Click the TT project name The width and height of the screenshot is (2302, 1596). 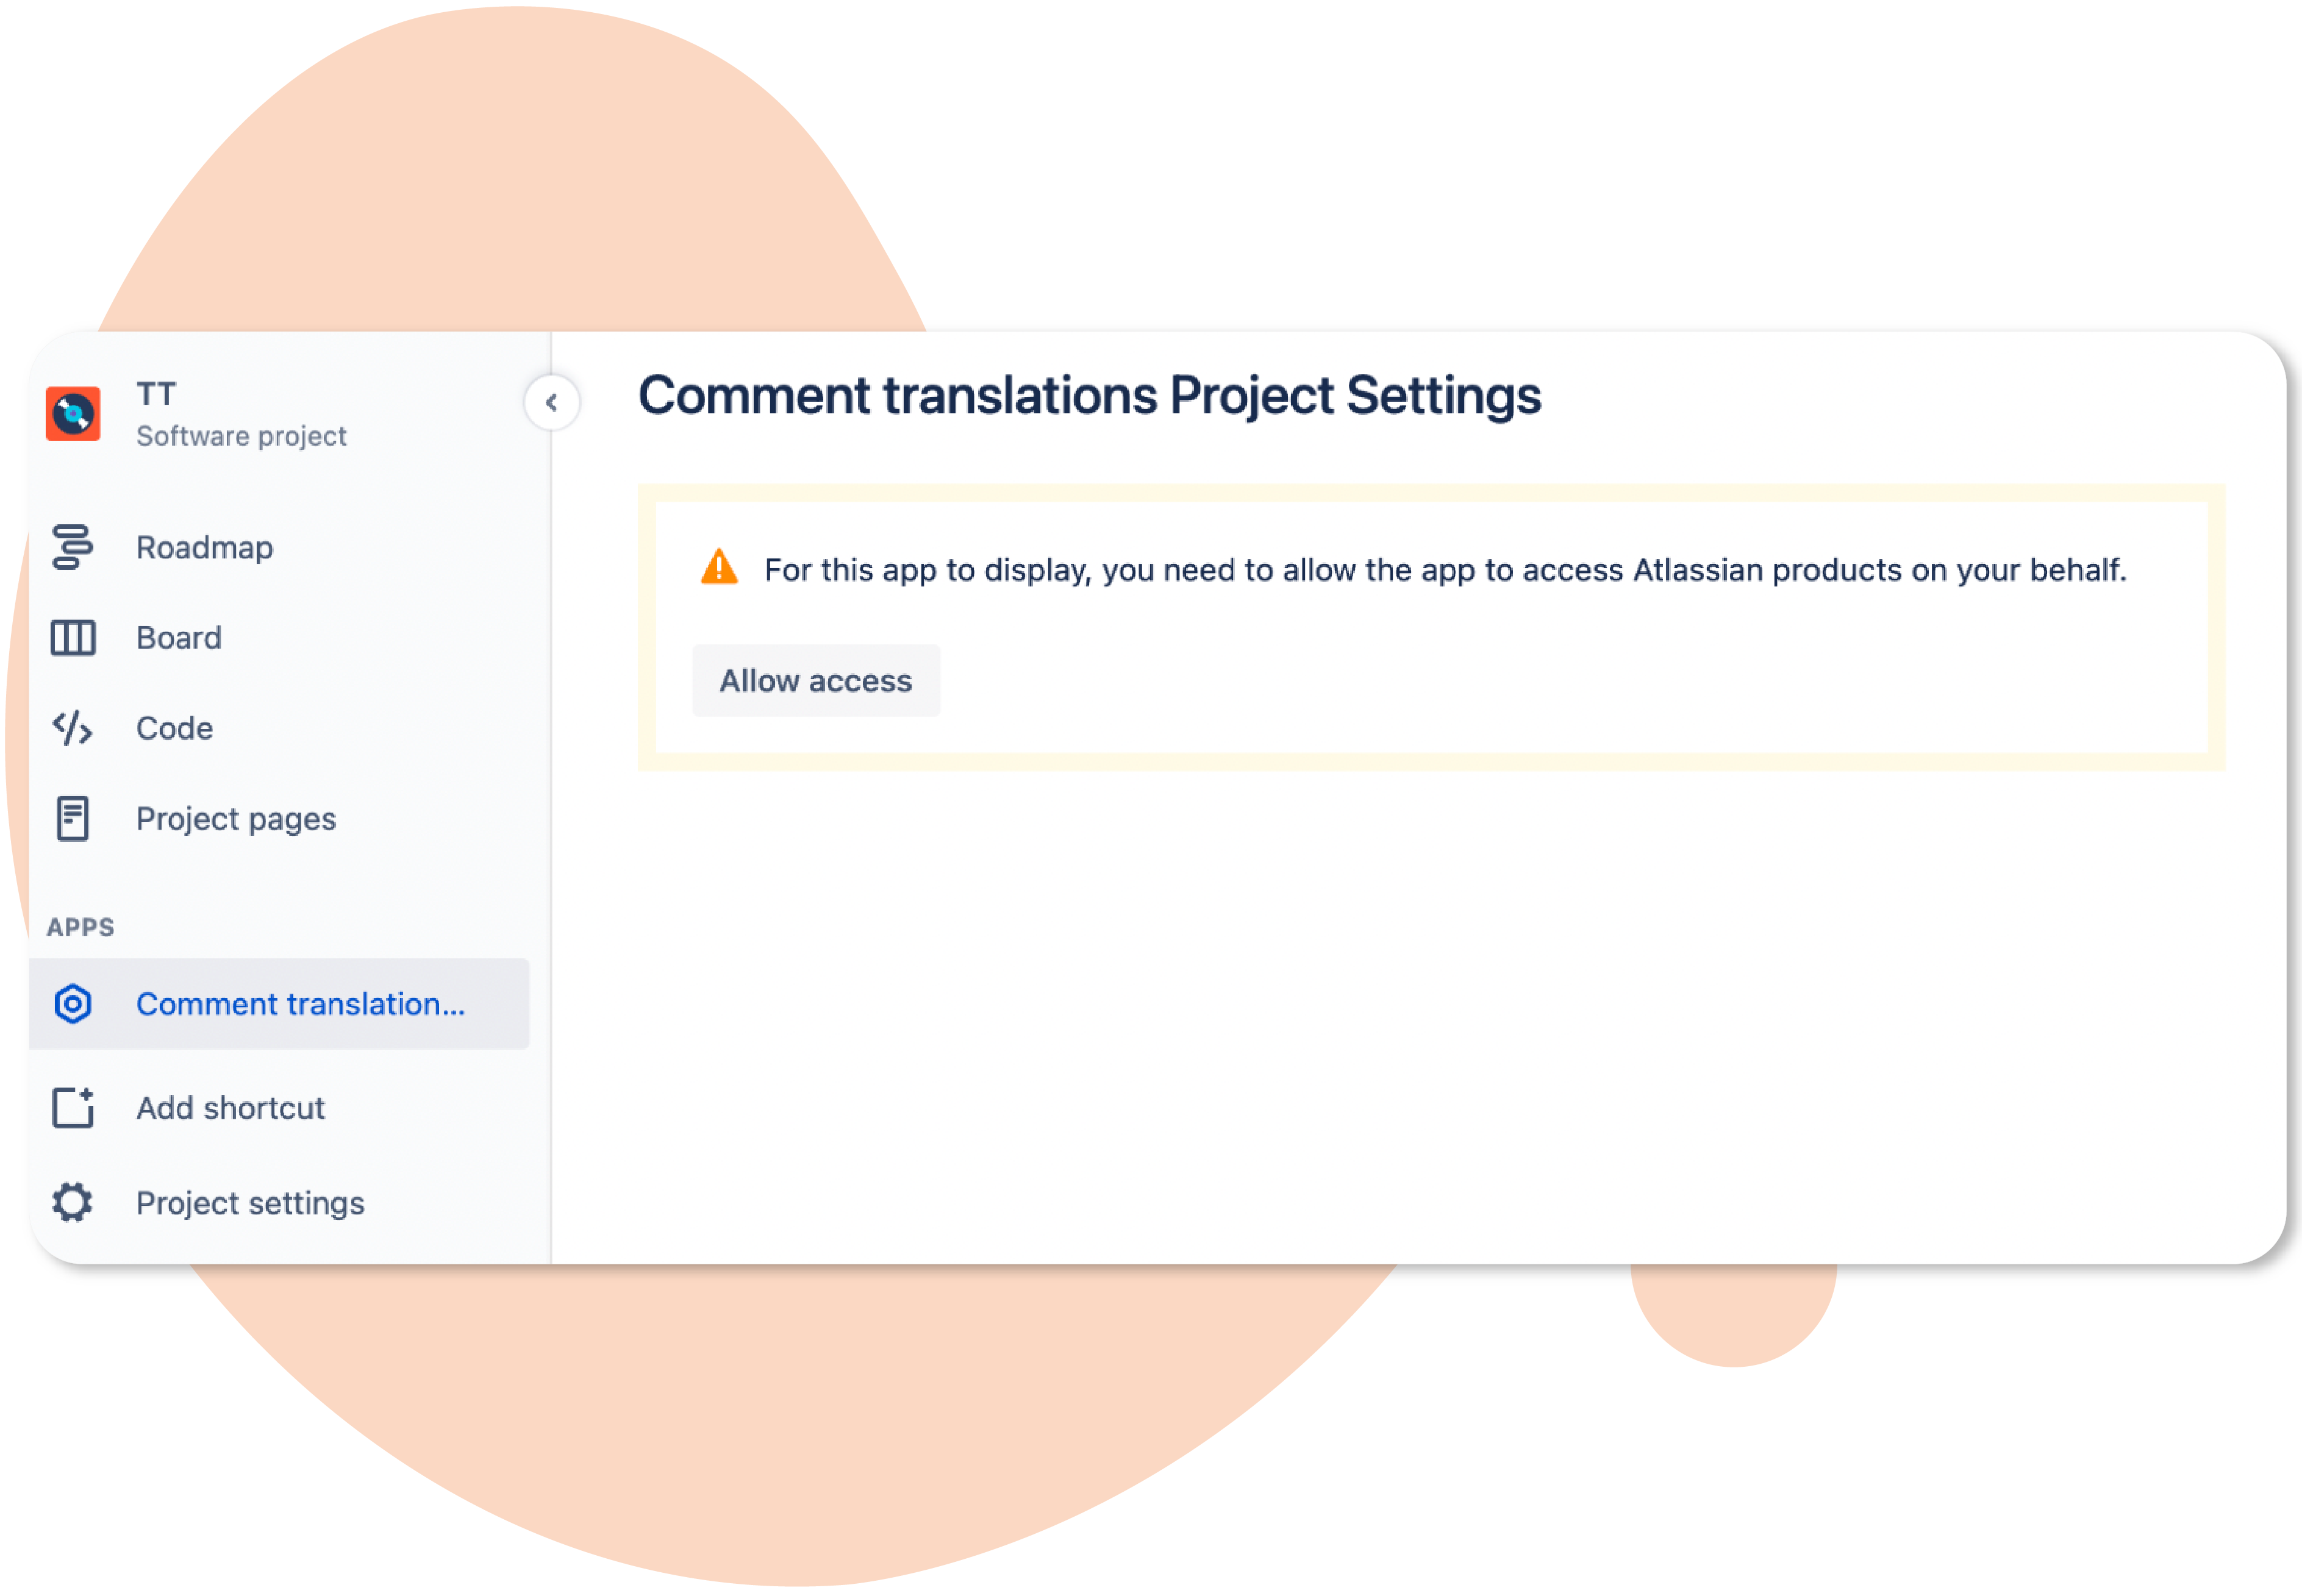(x=157, y=394)
